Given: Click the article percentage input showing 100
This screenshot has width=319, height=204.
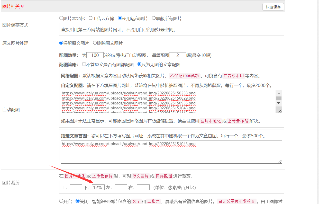Looking at the screenshot, I should click(x=95, y=55).
